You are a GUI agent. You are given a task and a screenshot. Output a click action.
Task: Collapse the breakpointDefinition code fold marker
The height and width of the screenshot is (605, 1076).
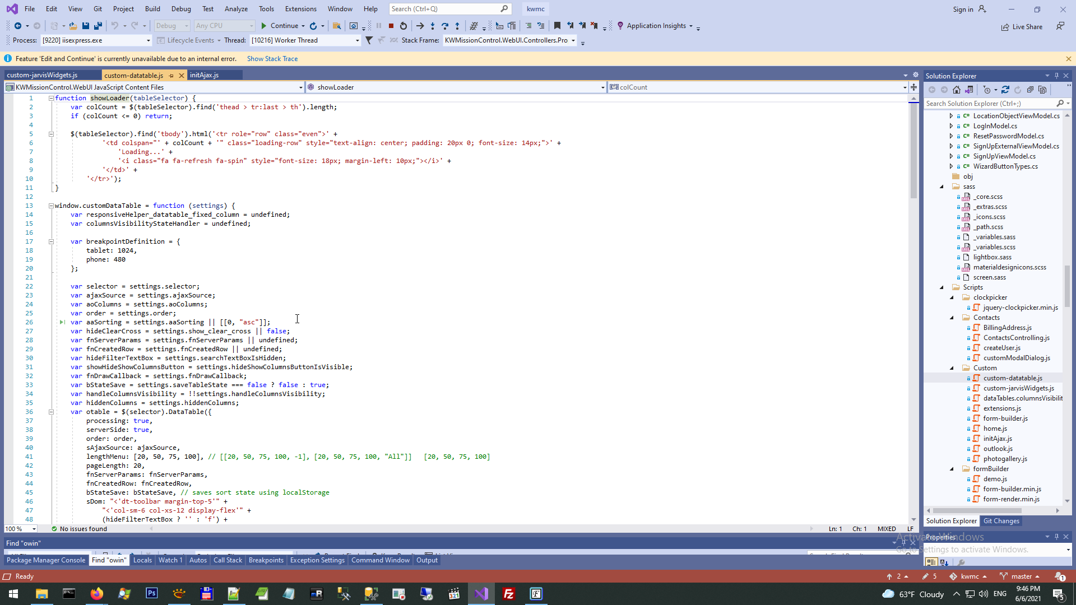pyautogui.click(x=51, y=241)
